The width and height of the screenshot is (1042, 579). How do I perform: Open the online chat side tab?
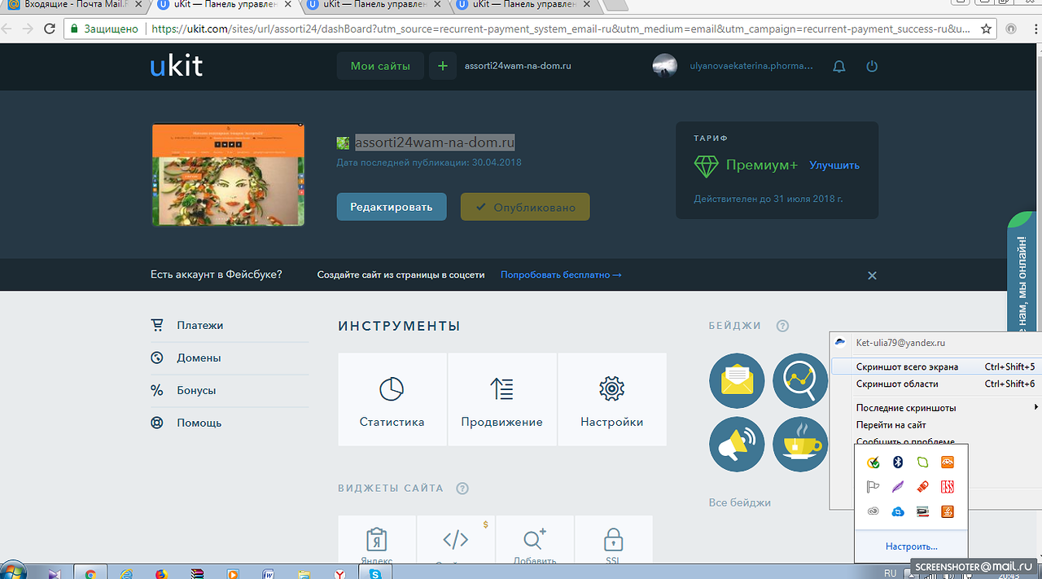click(1023, 273)
